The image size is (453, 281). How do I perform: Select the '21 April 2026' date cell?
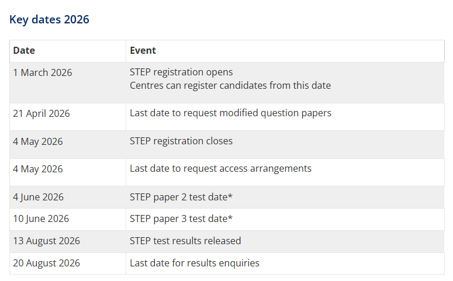point(42,113)
